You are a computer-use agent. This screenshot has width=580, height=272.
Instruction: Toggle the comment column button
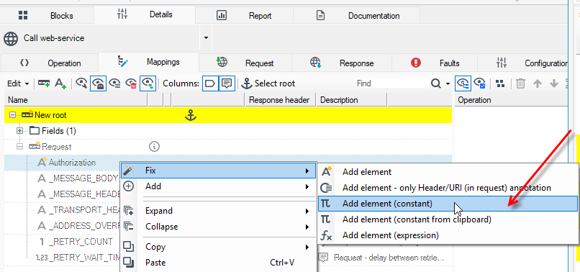(x=227, y=83)
